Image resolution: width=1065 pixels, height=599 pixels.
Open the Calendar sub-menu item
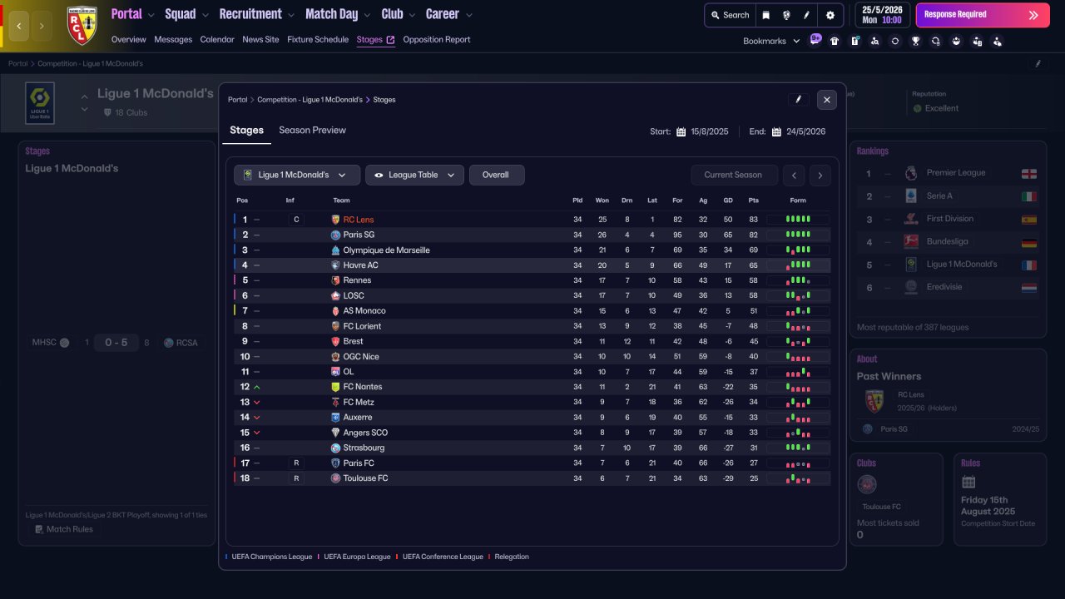(217, 40)
